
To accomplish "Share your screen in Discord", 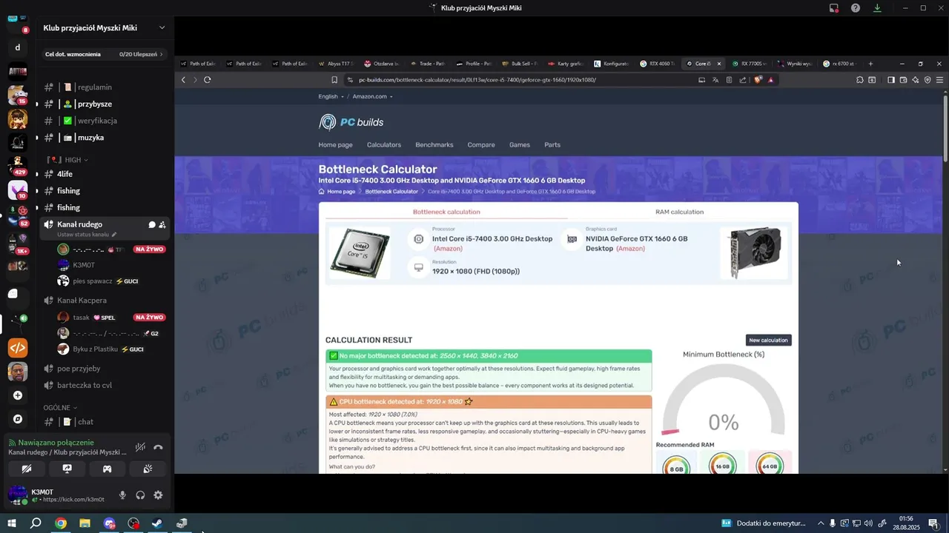I will coord(67,469).
